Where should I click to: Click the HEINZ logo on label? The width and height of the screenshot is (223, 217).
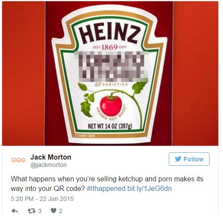click(109, 33)
